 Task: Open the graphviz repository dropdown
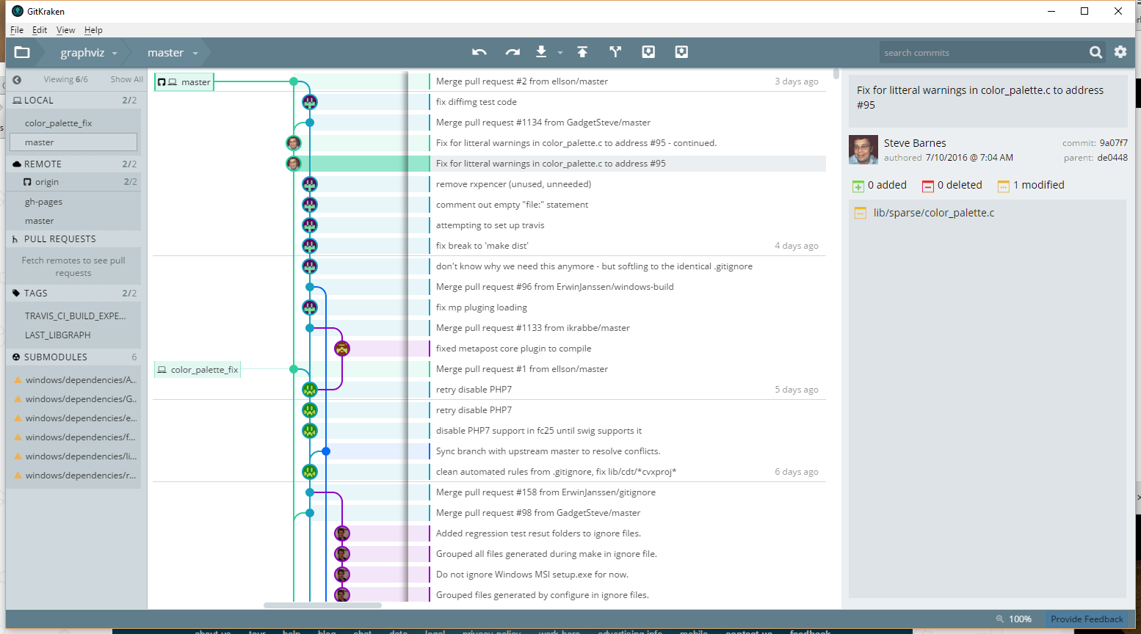click(88, 53)
